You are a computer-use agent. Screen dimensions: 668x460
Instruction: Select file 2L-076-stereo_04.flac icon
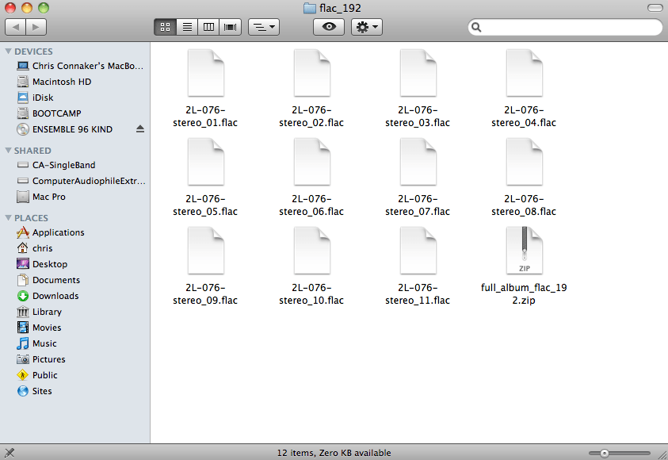[524, 73]
